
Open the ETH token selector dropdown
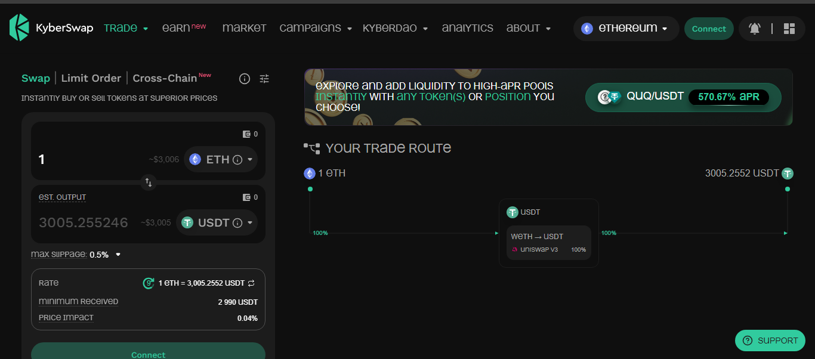[x=221, y=159]
